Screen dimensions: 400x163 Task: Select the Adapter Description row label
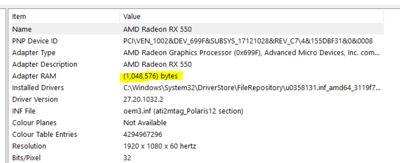[x=45, y=64]
